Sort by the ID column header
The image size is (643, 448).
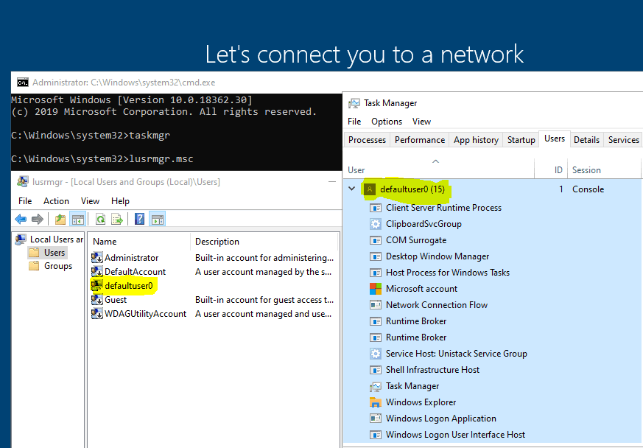tap(551, 168)
